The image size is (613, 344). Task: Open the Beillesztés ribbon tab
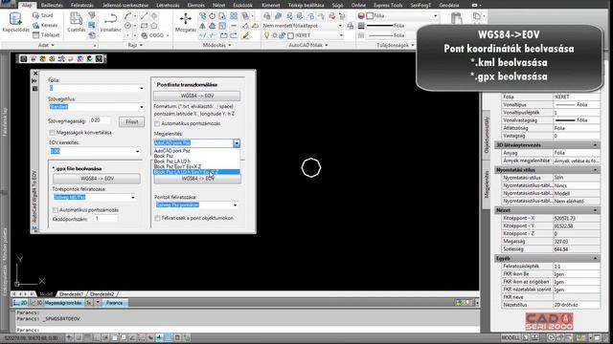click(52, 5)
